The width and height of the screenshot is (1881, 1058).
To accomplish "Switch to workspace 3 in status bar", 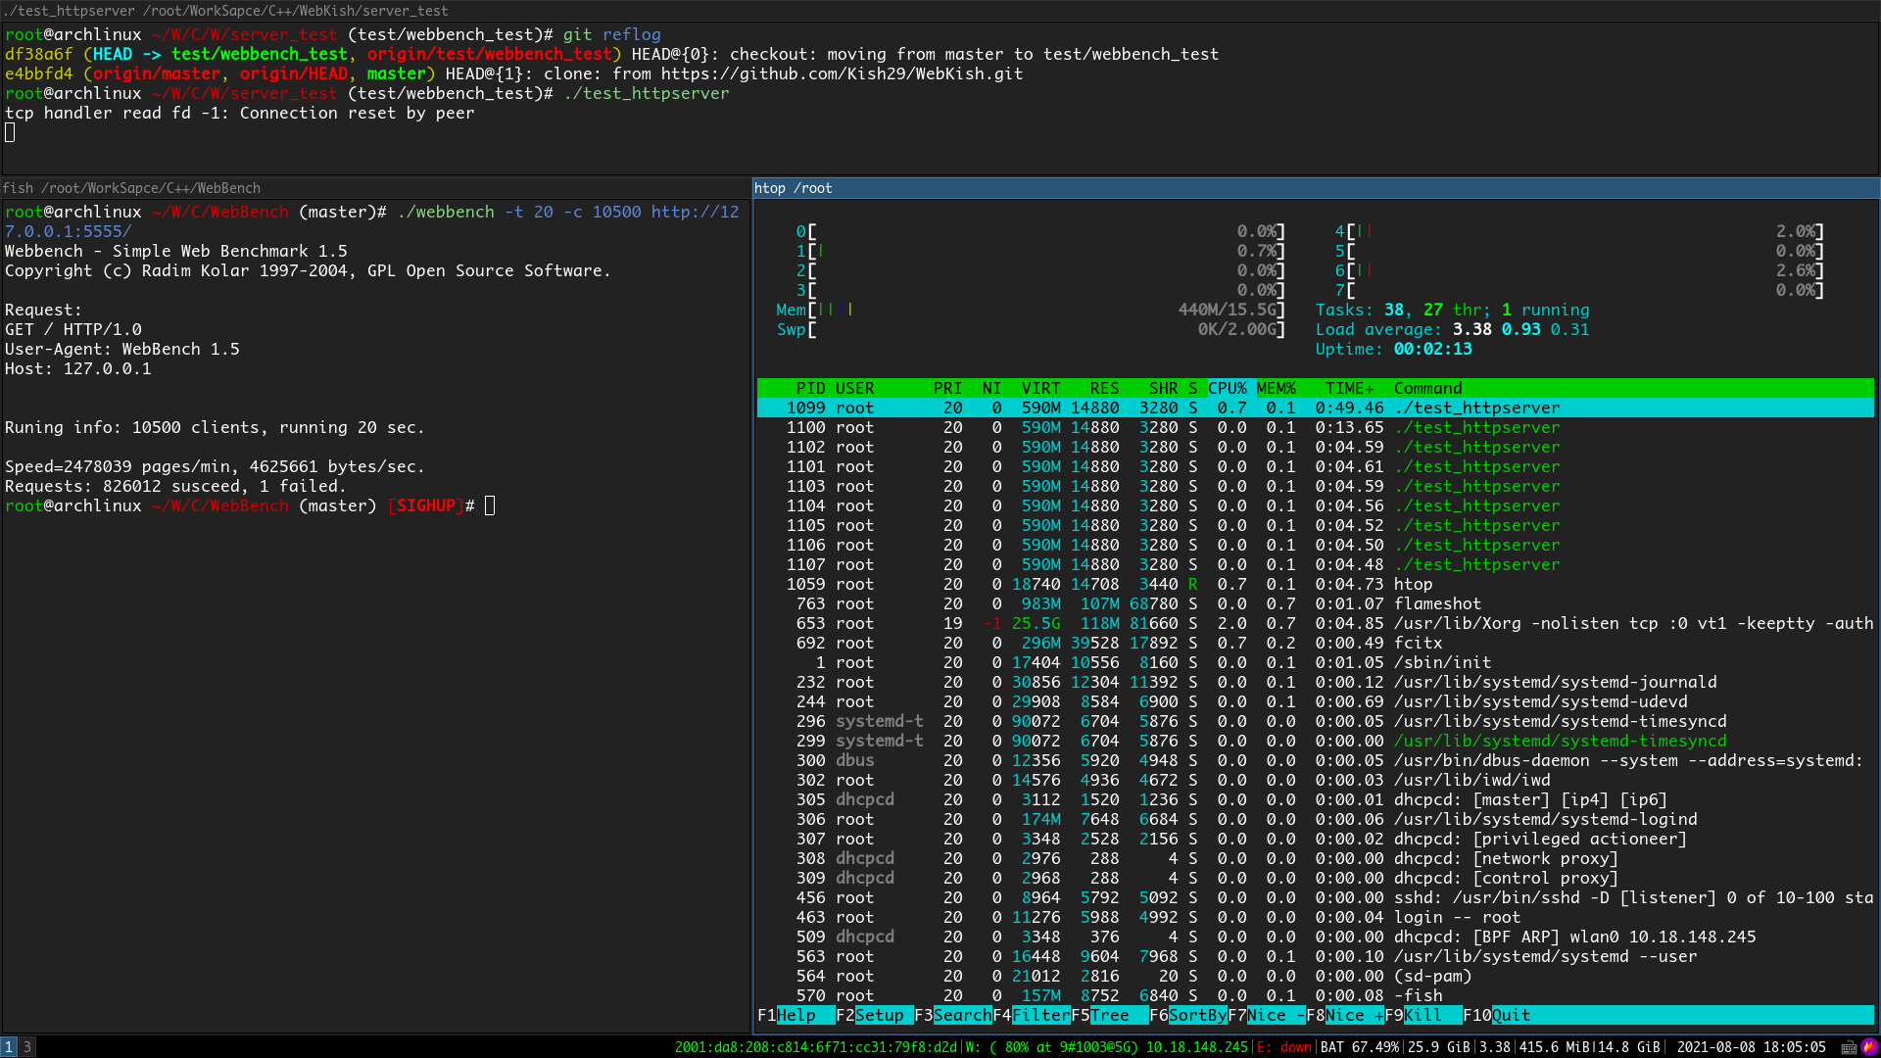I will pyautogui.click(x=27, y=1047).
